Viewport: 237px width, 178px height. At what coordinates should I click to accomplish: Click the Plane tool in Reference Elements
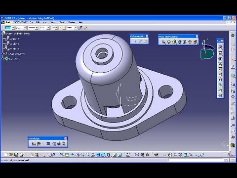pyautogui.click(x=146, y=41)
